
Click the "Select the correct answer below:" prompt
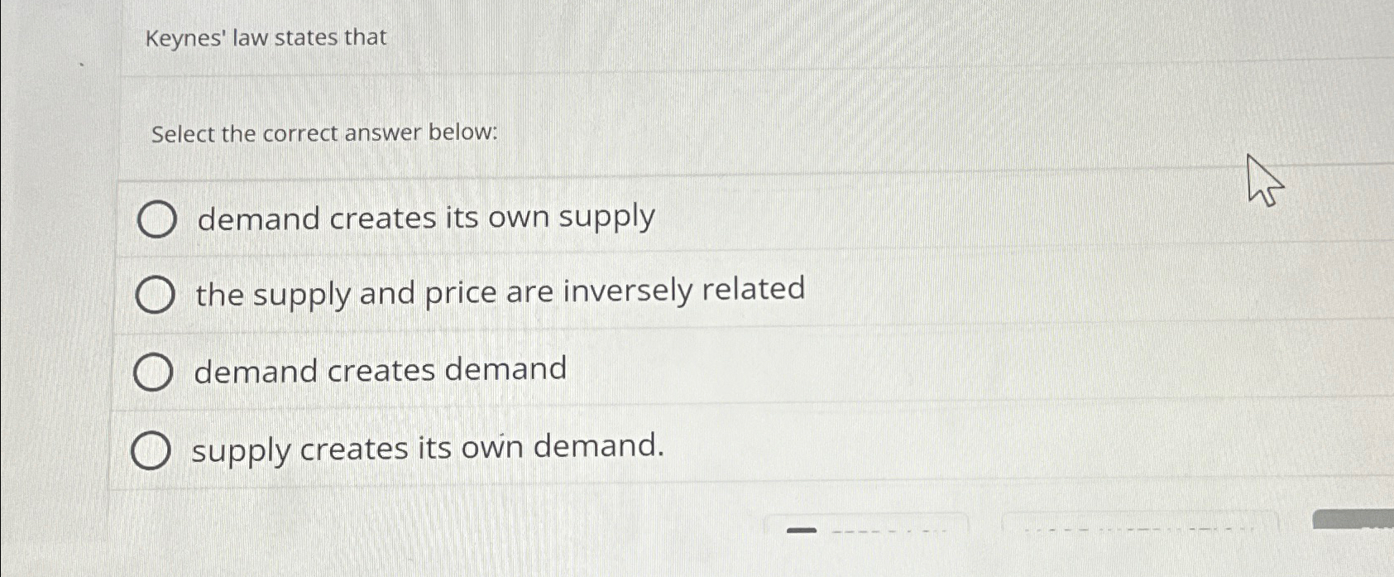click(x=323, y=133)
